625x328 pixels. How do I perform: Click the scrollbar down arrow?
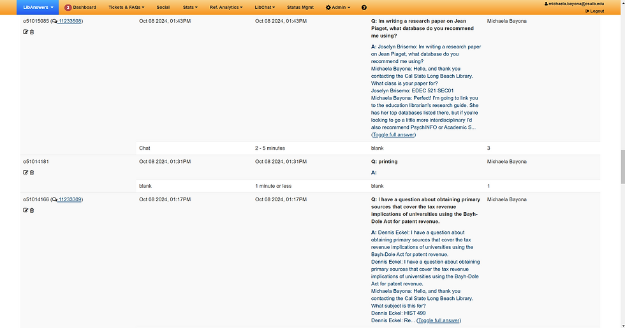[622, 325]
